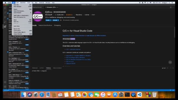Viewport: 178px width, 100px height.
Task: Install the C/C++ Themes extension
Action: [x=27, y=50]
